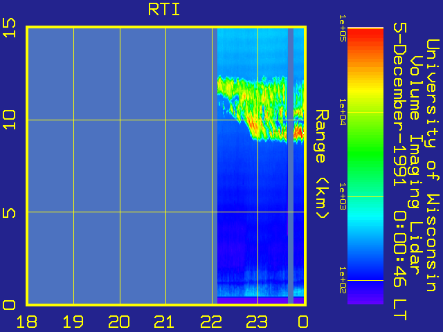Click the red high-backscatter cloud near midnight

pyautogui.click(x=298, y=132)
